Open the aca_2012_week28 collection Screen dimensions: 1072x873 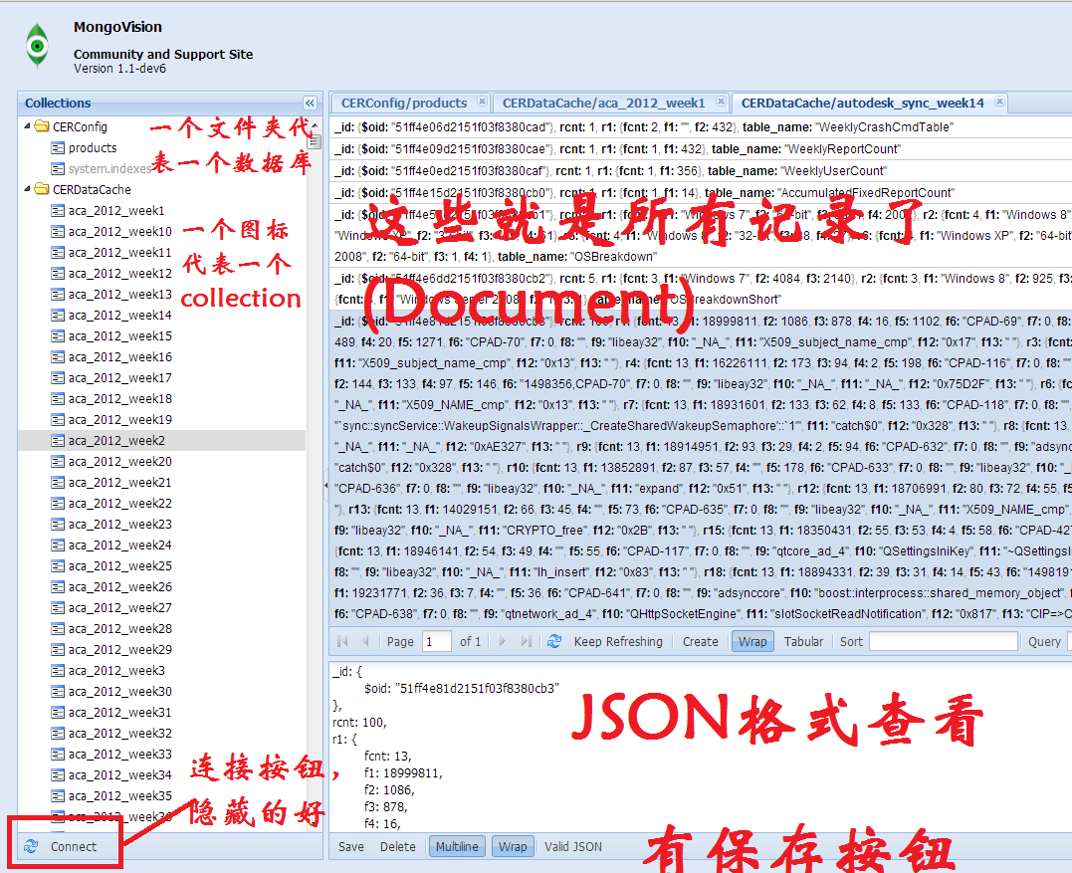tap(120, 629)
